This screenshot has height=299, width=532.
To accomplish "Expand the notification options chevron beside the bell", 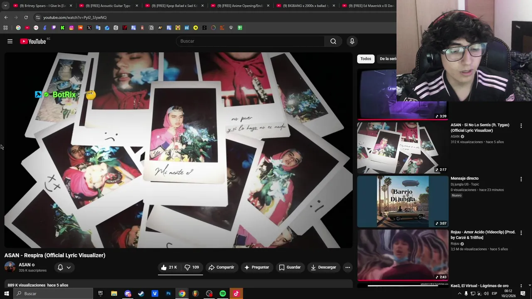I will 69,267.
